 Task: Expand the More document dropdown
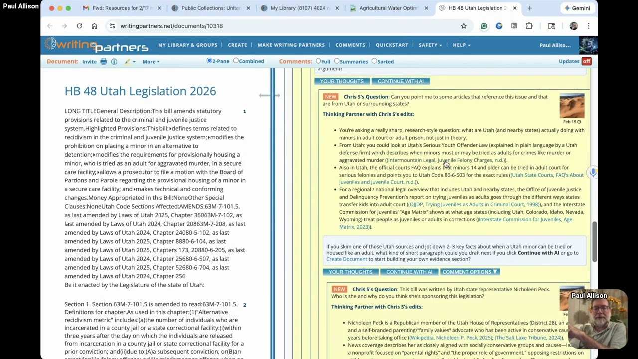[151, 61]
